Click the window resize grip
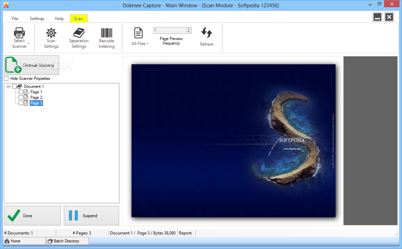 coord(396,234)
